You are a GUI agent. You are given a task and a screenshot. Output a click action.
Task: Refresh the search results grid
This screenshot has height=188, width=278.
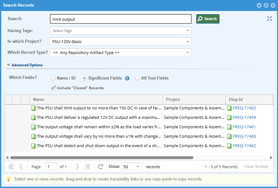pyautogui.click(x=101, y=167)
